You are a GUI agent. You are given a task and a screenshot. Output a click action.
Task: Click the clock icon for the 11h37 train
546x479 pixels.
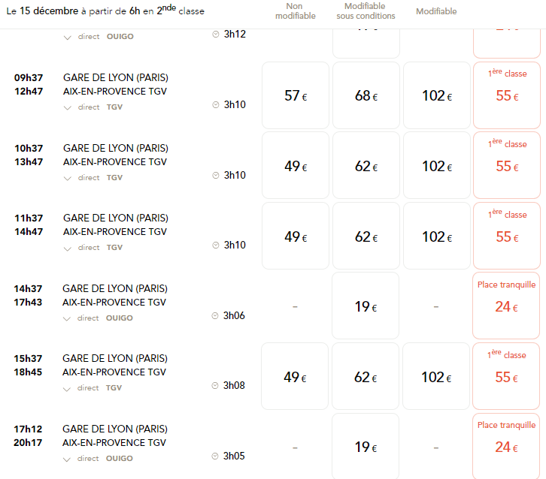click(x=216, y=245)
